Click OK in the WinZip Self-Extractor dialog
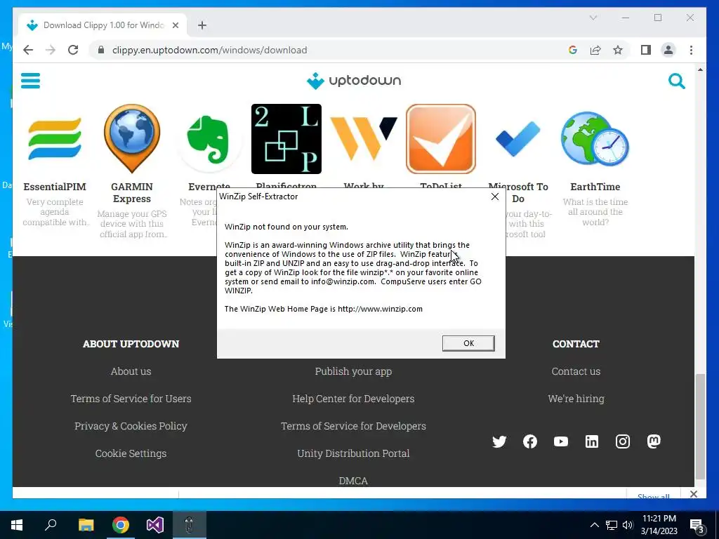The width and height of the screenshot is (719, 539). [468, 343]
